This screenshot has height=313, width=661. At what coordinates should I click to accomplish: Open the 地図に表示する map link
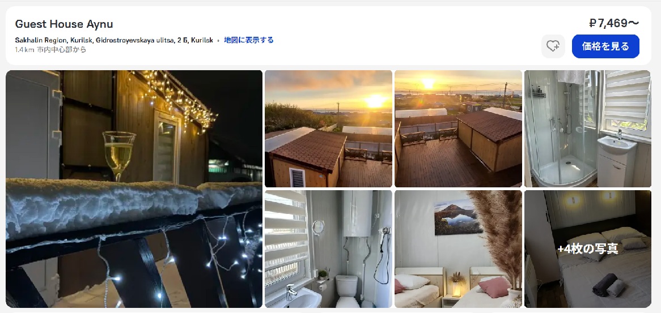[x=249, y=40]
